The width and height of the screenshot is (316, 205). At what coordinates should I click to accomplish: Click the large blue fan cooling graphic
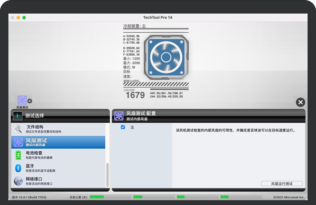[x=166, y=57]
